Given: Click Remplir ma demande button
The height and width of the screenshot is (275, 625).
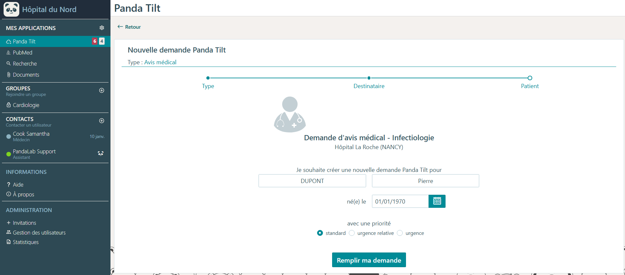Looking at the screenshot, I should [x=369, y=260].
